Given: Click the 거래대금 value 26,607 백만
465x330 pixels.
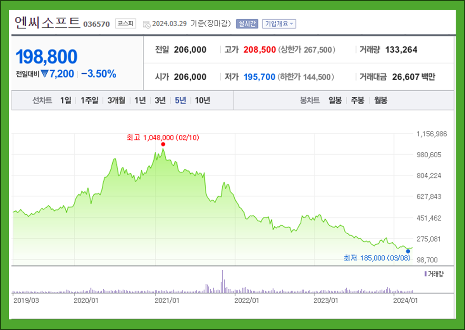Looking at the screenshot, I should 414,77.
